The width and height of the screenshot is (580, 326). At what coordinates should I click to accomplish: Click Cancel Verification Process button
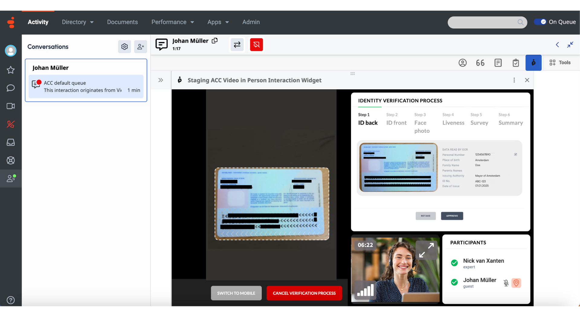tap(304, 293)
